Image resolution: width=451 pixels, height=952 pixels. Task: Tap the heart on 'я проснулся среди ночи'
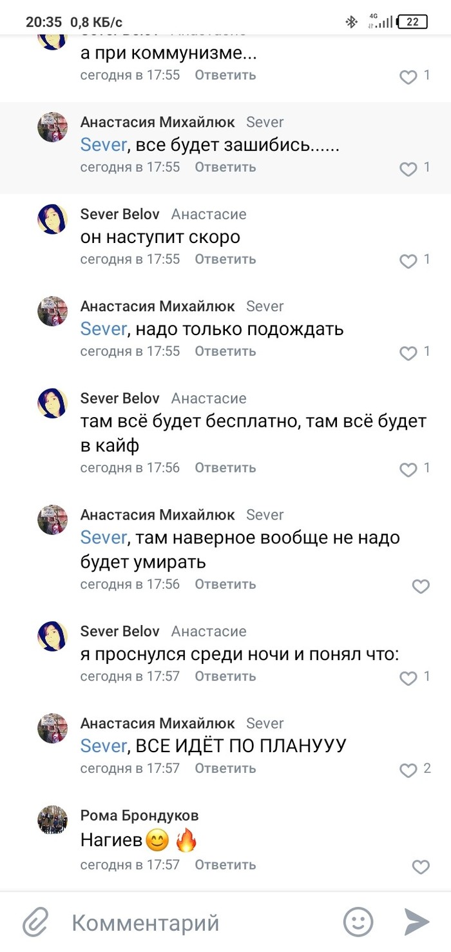(408, 678)
